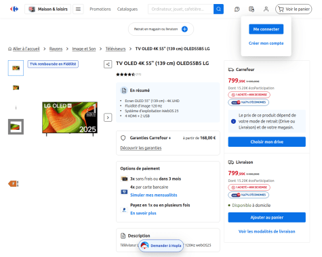Viewport: 322px width, 257px height.
Task: Click the Carrefour drive car icon
Action: (231, 70)
